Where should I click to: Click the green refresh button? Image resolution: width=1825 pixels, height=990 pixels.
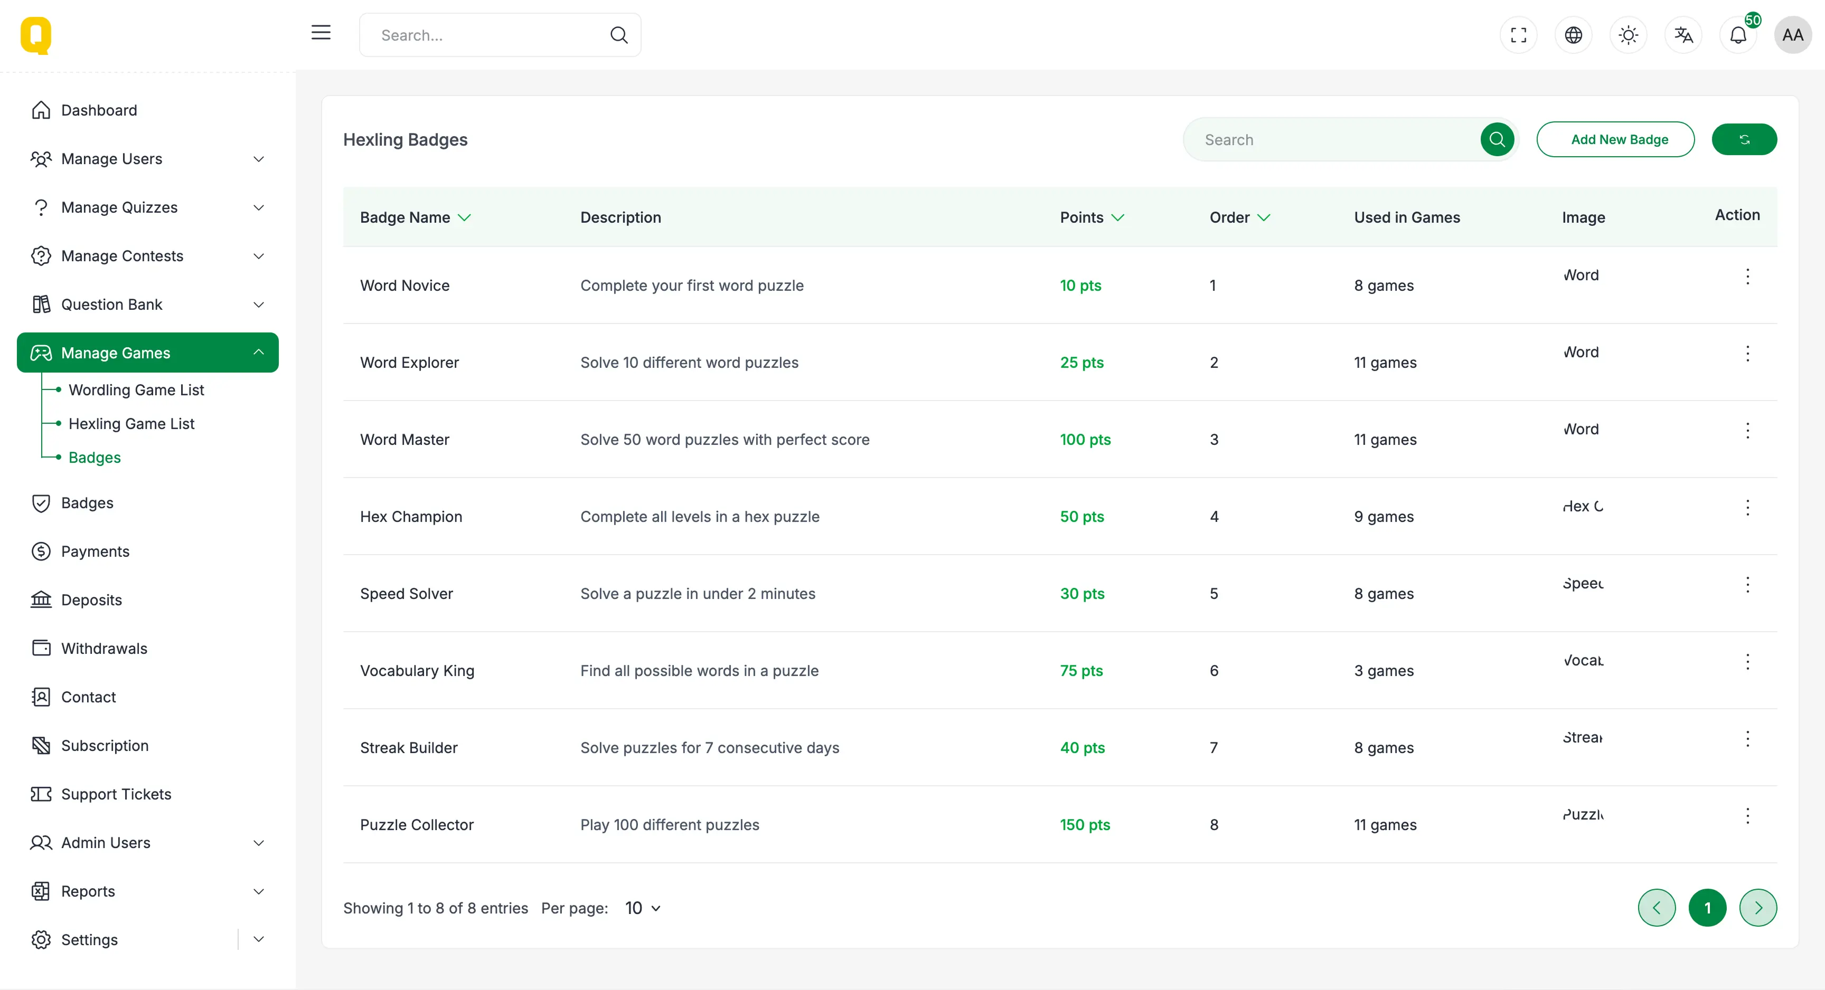(x=1744, y=139)
